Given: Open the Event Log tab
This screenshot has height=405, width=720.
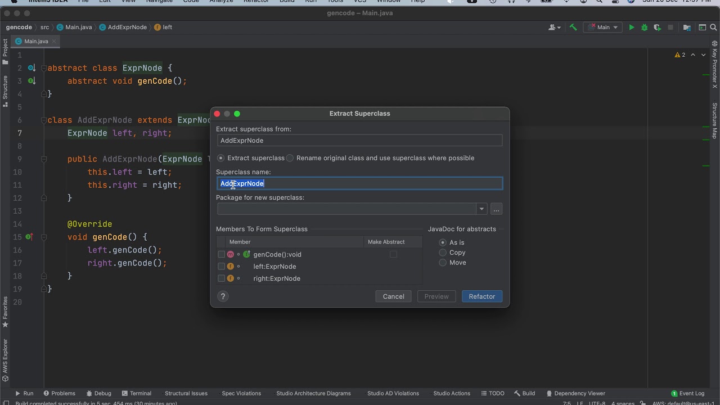Looking at the screenshot, I should point(687,394).
